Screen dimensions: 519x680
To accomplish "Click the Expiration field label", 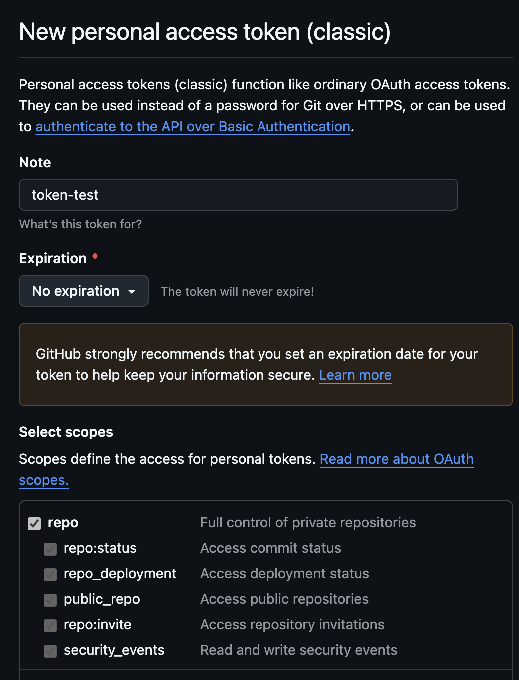I will tap(53, 259).
